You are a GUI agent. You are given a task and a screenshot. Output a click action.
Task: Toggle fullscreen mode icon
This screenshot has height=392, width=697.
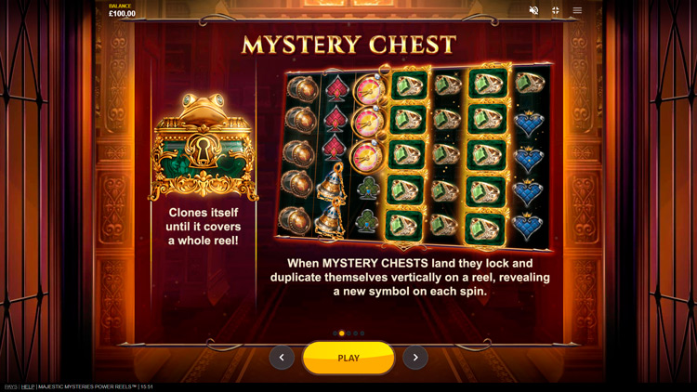(x=555, y=10)
